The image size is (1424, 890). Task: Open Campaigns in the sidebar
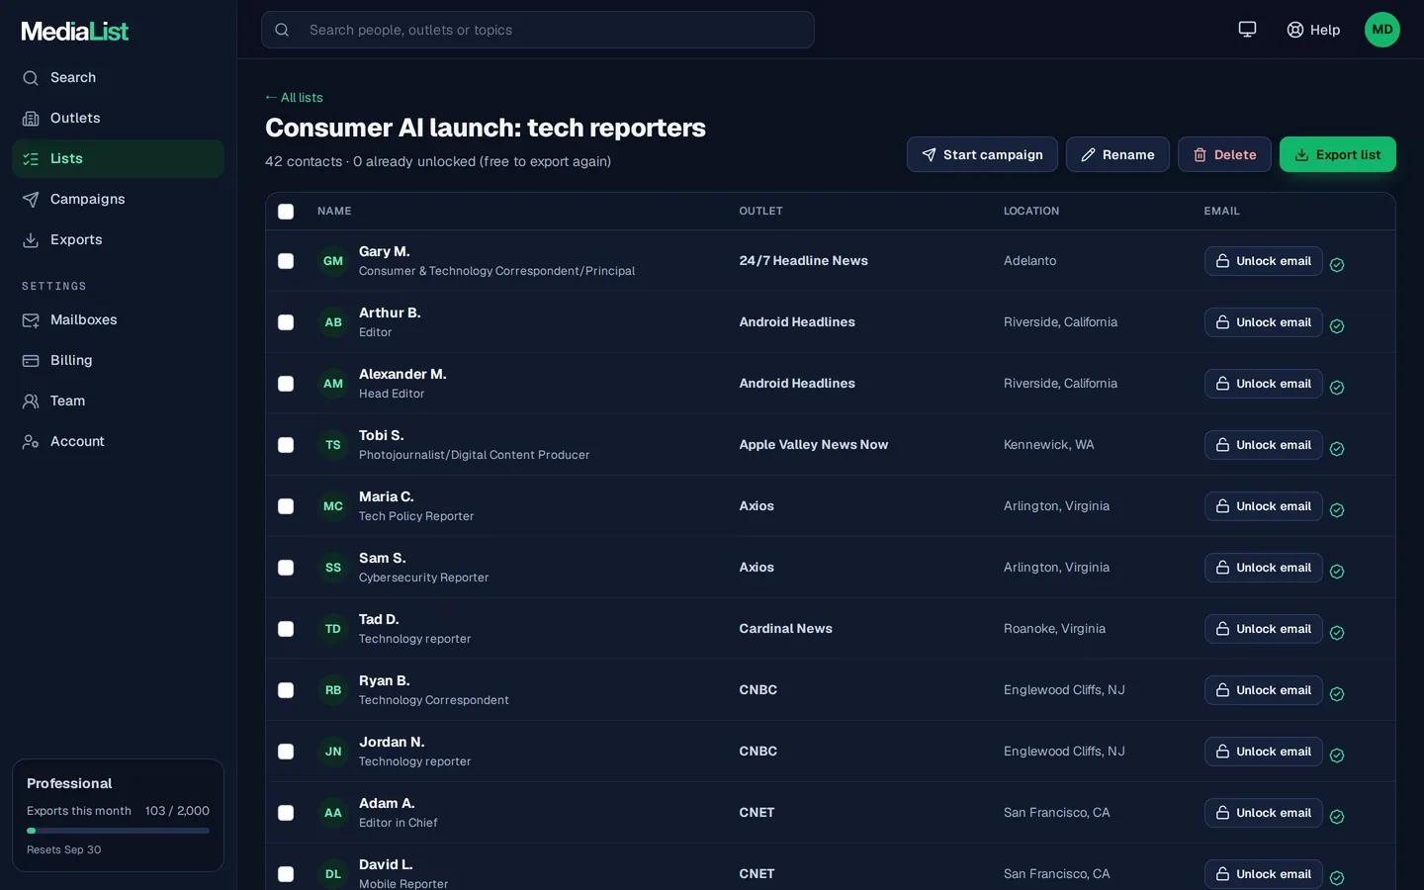click(118, 199)
